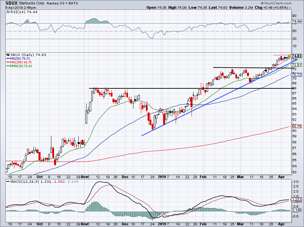This screenshot has height=227, width=304.
Task: Click the Apr label under the MACD panel
Action: pos(281,224)
